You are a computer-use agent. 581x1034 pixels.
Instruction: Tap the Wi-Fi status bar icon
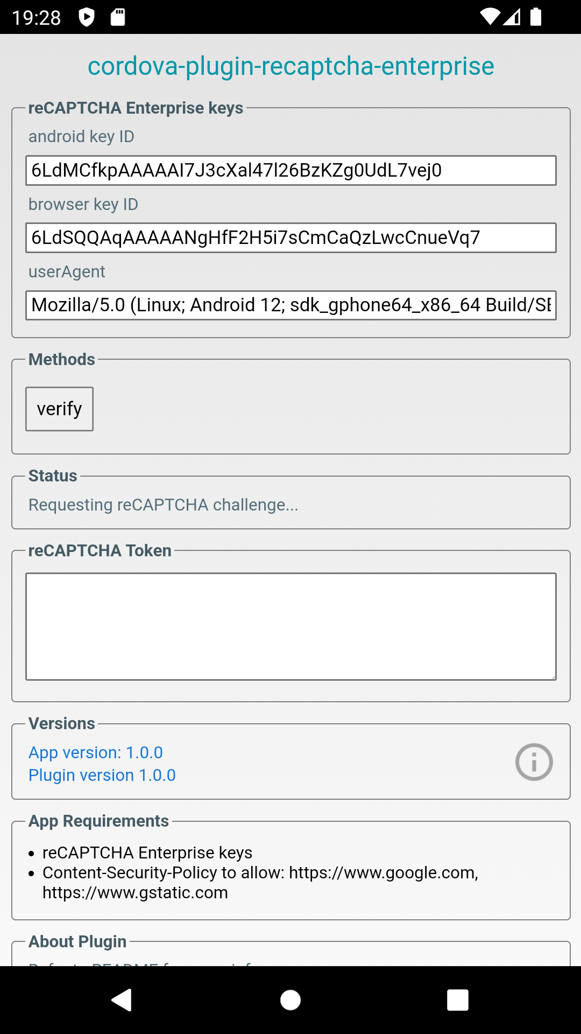(x=490, y=17)
